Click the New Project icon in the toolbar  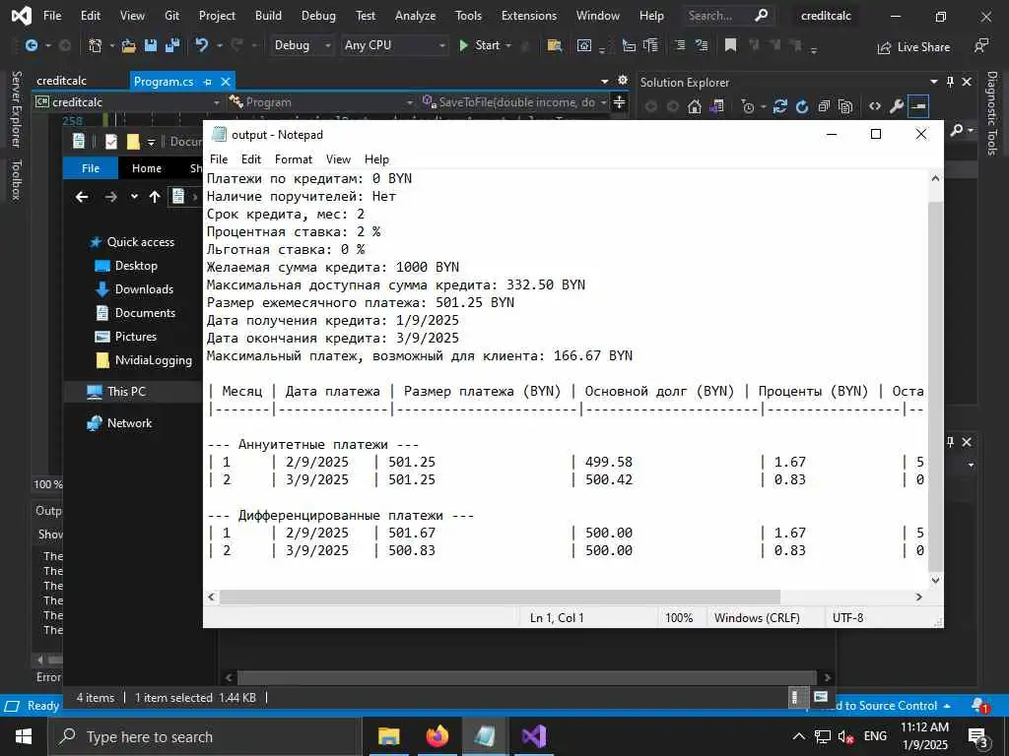pyautogui.click(x=96, y=45)
